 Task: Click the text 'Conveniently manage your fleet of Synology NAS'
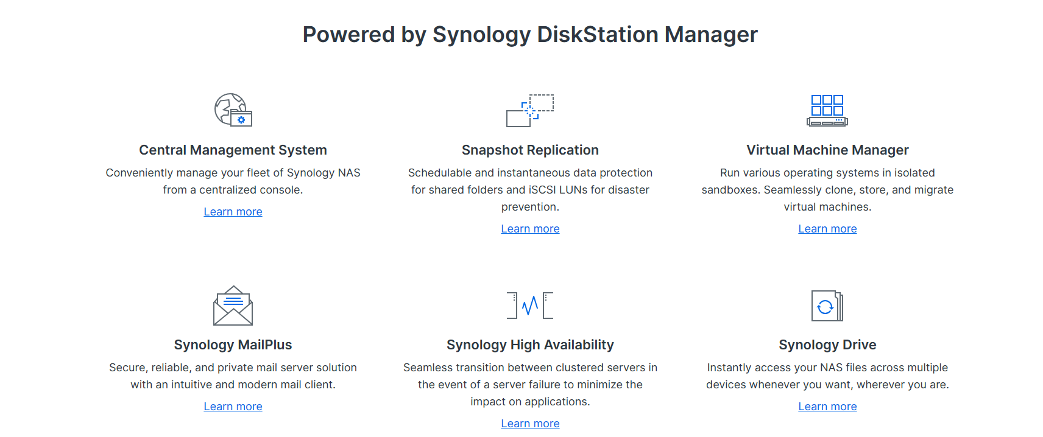coord(233,173)
